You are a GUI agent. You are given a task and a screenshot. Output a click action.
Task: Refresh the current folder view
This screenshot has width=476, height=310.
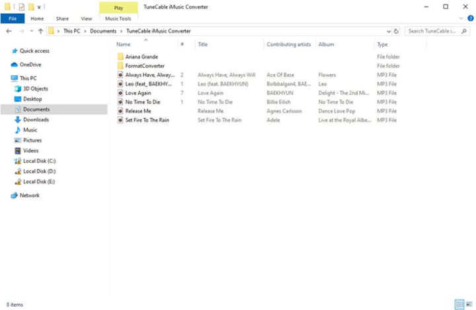pos(396,31)
